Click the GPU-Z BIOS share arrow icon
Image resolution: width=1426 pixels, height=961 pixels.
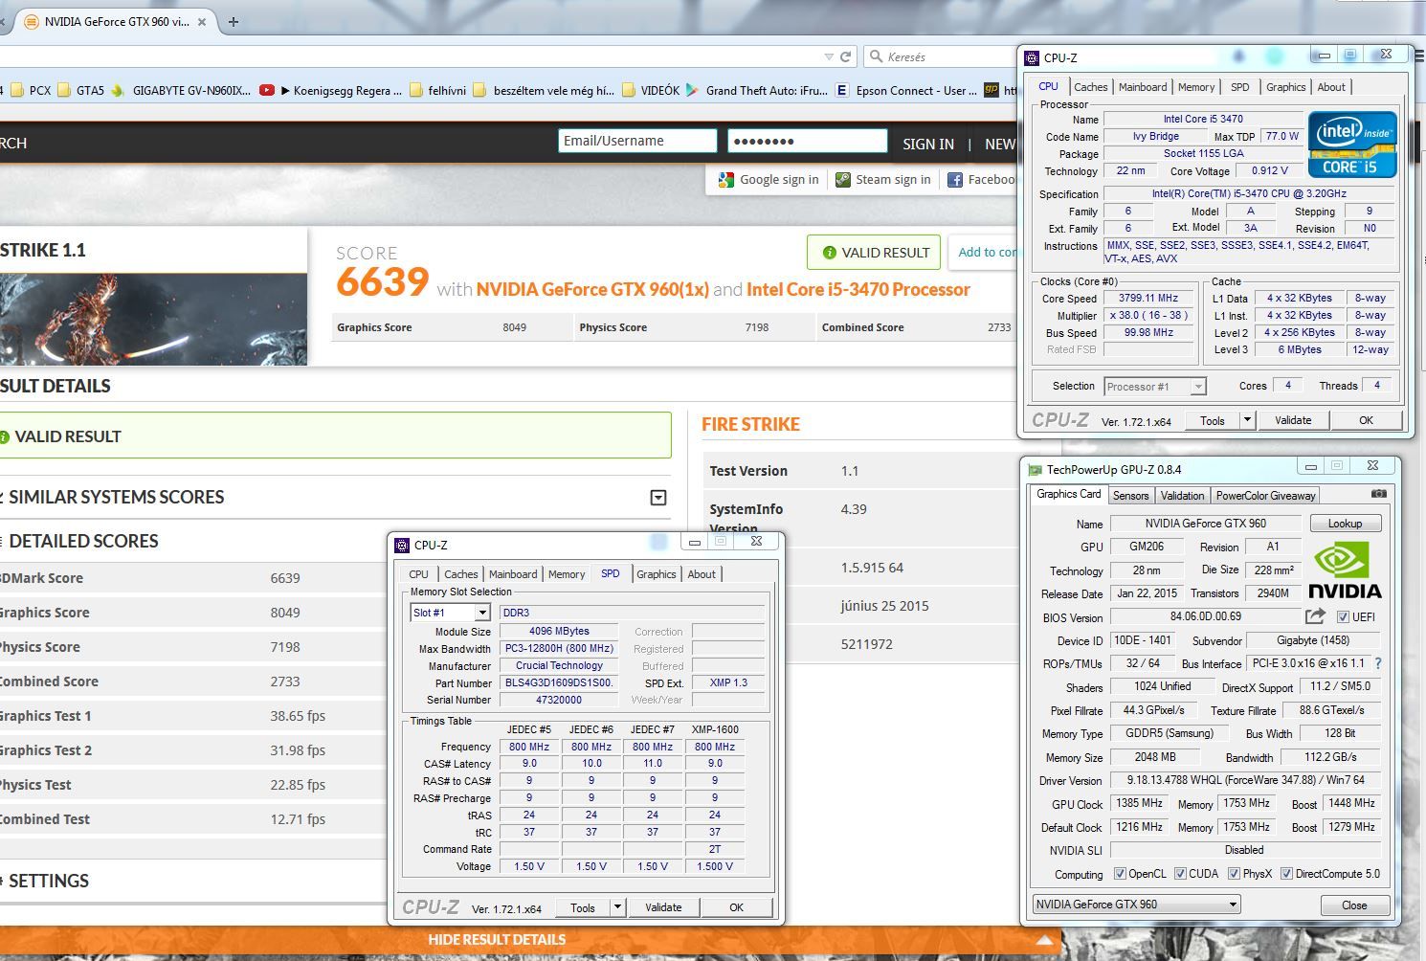coord(1315,616)
